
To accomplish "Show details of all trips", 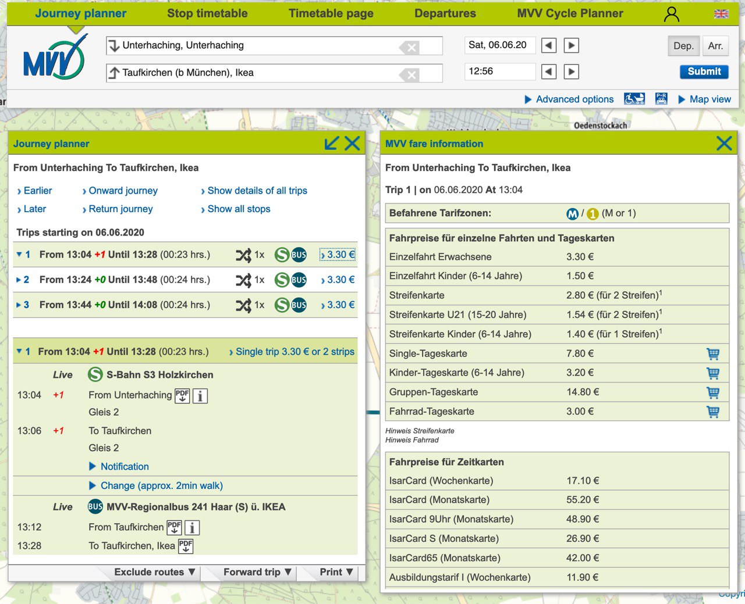I will tap(254, 191).
